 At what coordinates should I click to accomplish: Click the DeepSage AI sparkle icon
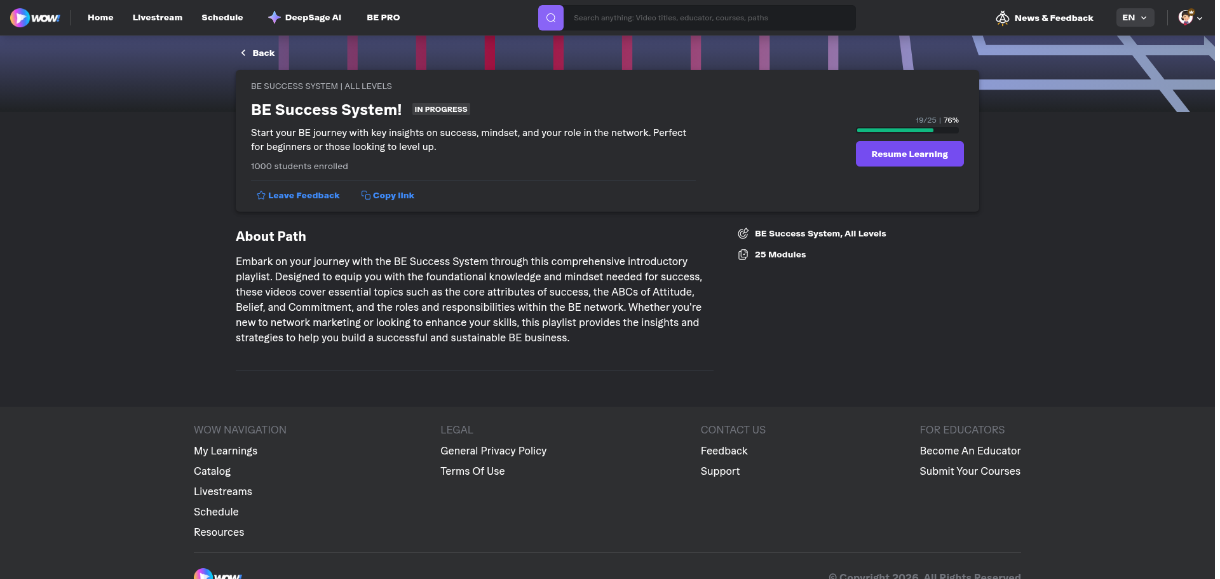274,17
